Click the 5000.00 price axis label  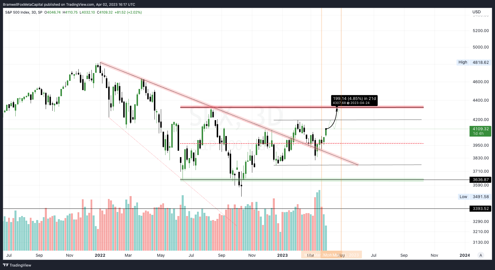(x=481, y=47)
